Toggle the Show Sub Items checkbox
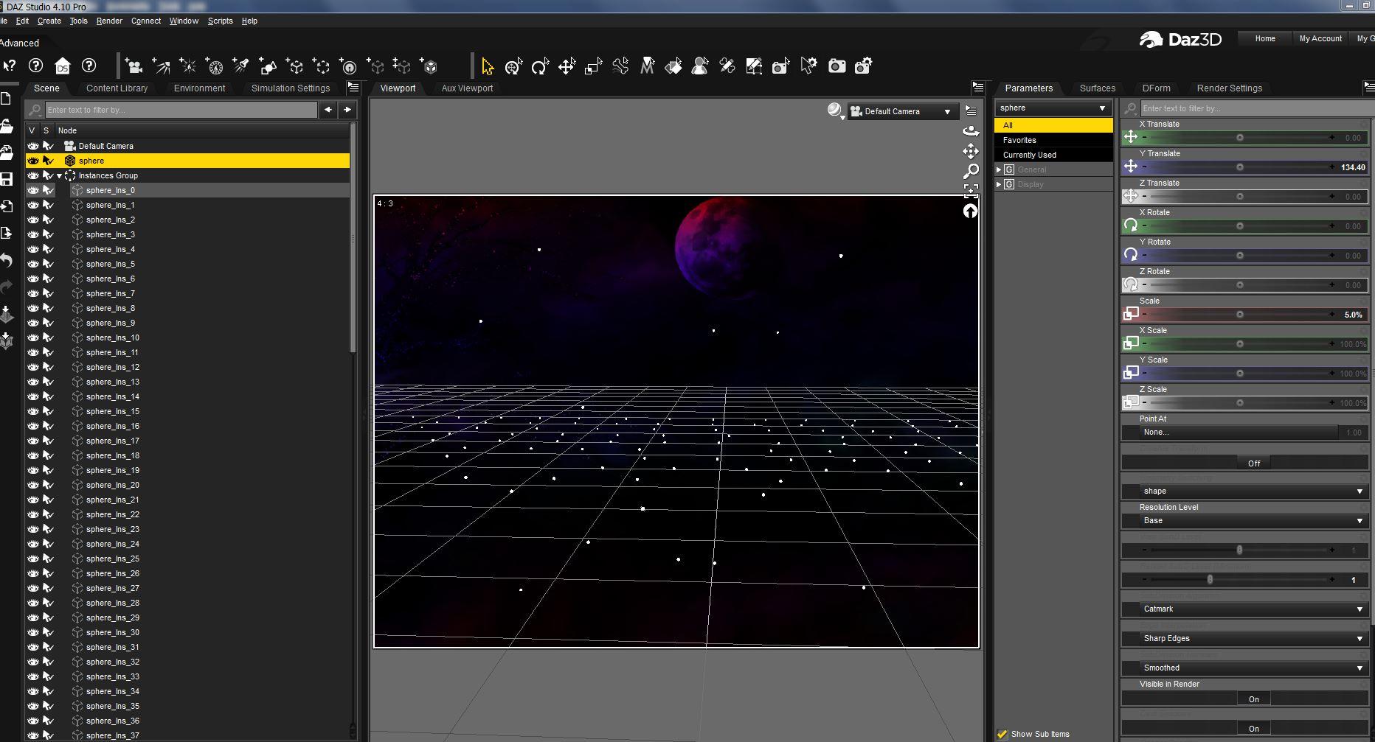The height and width of the screenshot is (742, 1375). pyautogui.click(x=1002, y=734)
